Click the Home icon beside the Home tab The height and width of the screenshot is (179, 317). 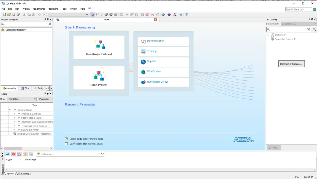coord(58,20)
